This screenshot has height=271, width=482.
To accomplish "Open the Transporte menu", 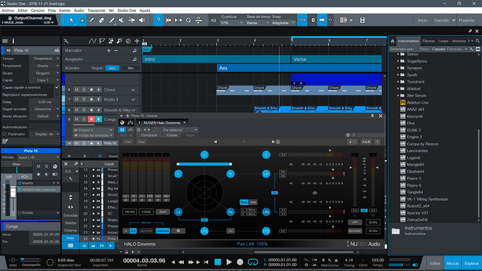I will click(96, 10).
